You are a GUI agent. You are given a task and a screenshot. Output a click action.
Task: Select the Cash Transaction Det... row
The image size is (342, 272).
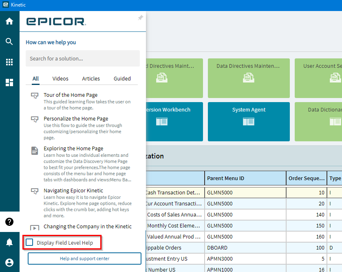point(244,192)
